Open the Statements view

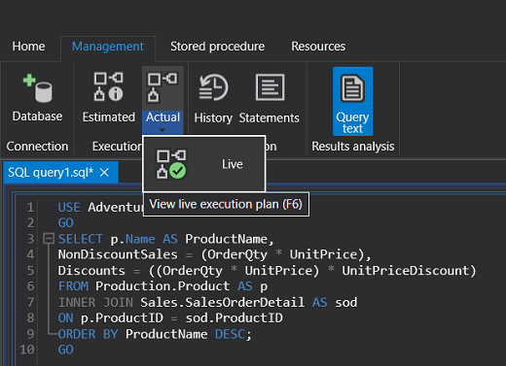(x=269, y=98)
